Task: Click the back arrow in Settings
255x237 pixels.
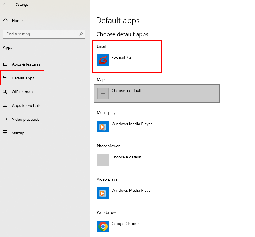Action: (x=5, y=4)
